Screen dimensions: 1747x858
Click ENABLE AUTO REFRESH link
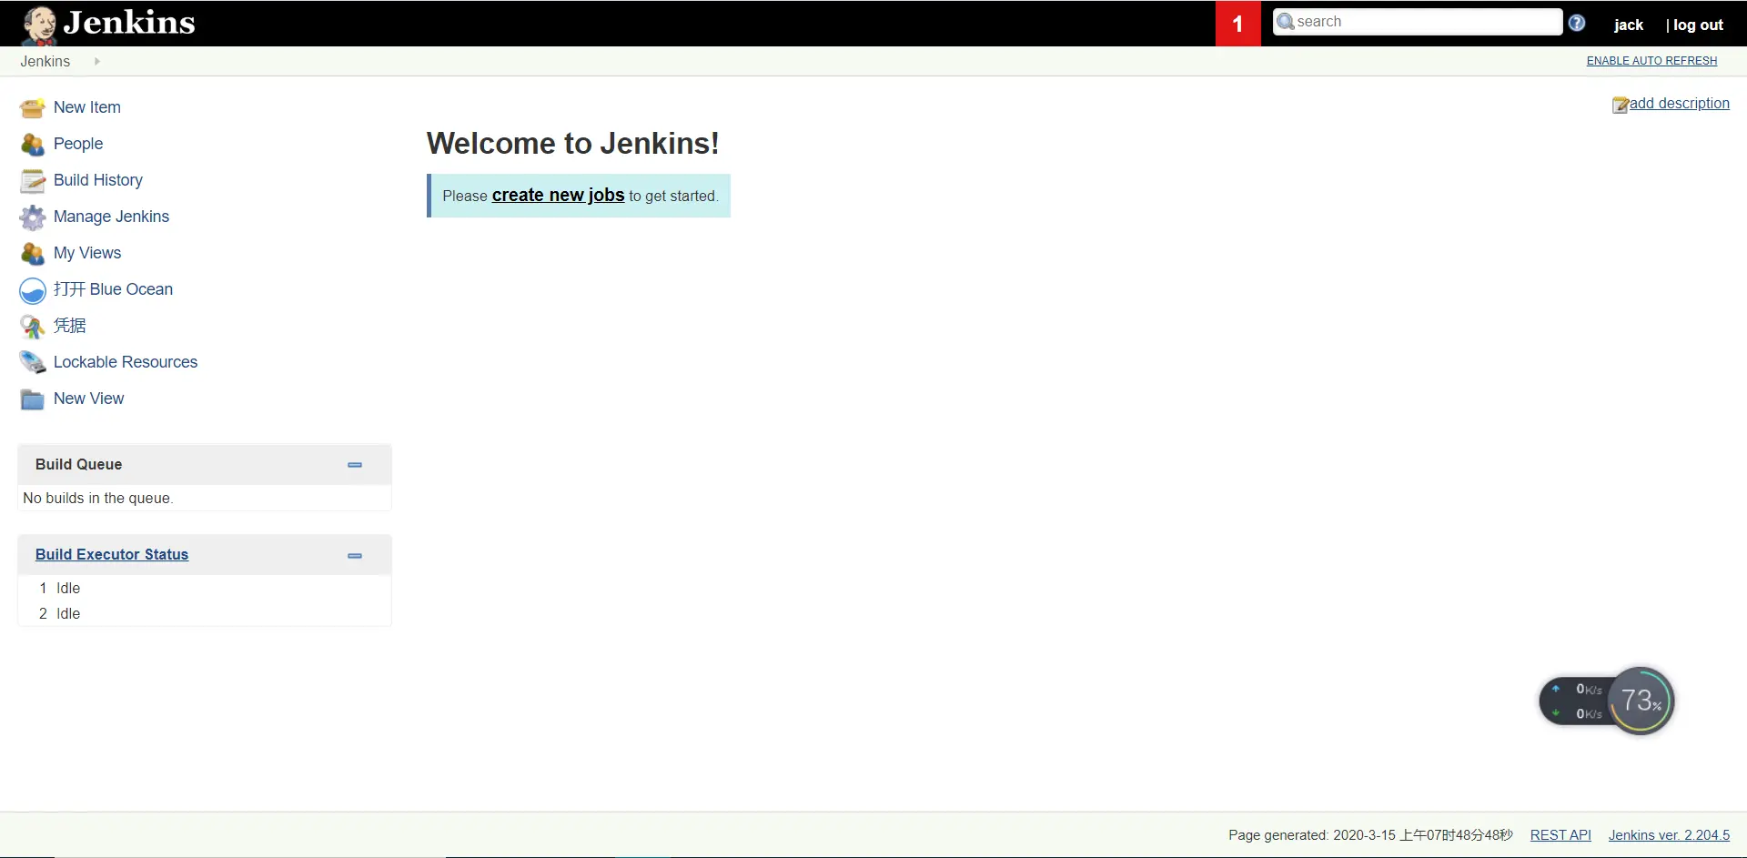coord(1652,61)
